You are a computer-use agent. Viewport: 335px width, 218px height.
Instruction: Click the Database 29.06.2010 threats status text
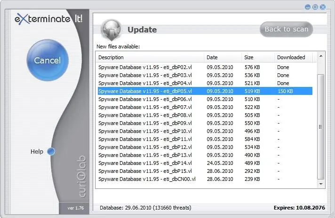145,208
